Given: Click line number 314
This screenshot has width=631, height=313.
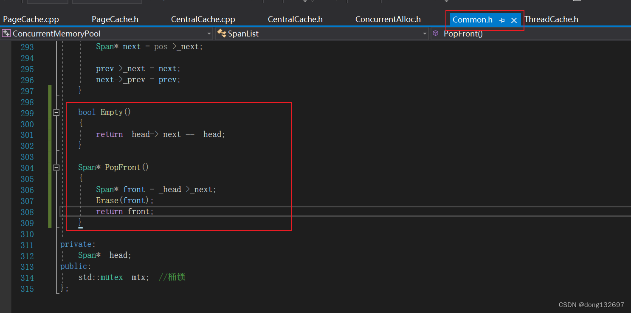Looking at the screenshot, I should 27,278.
